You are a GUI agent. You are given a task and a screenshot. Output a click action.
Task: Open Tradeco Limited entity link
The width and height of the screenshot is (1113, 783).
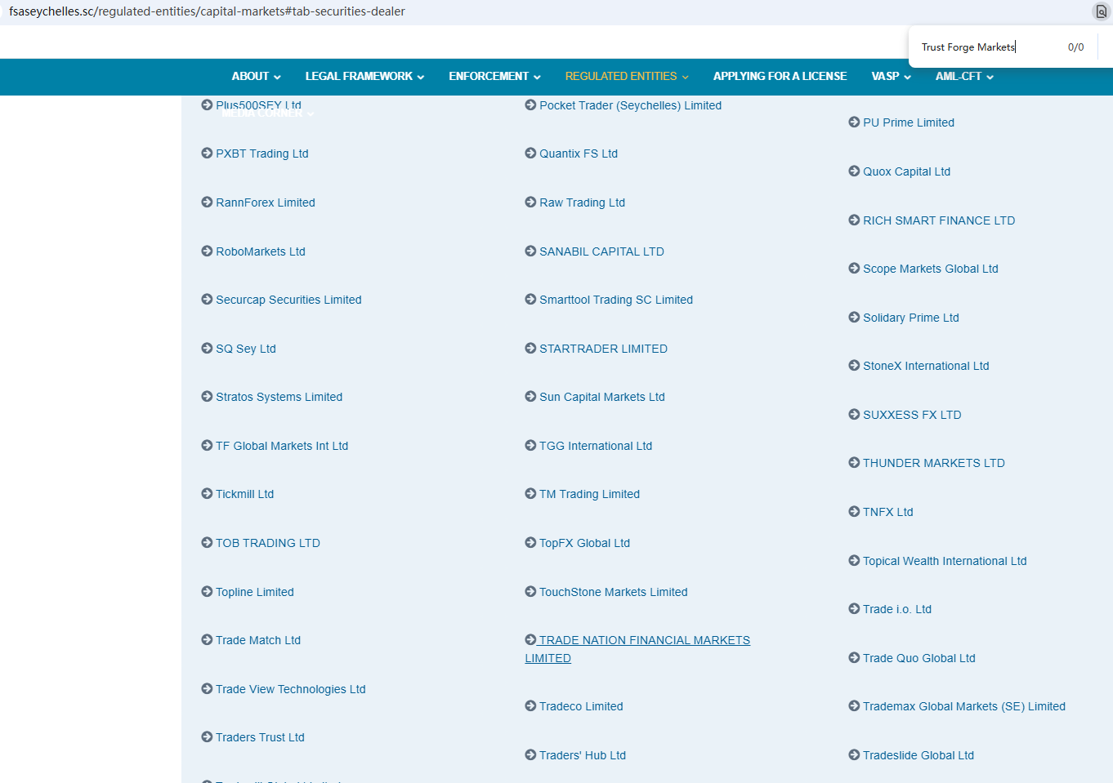[x=581, y=706]
